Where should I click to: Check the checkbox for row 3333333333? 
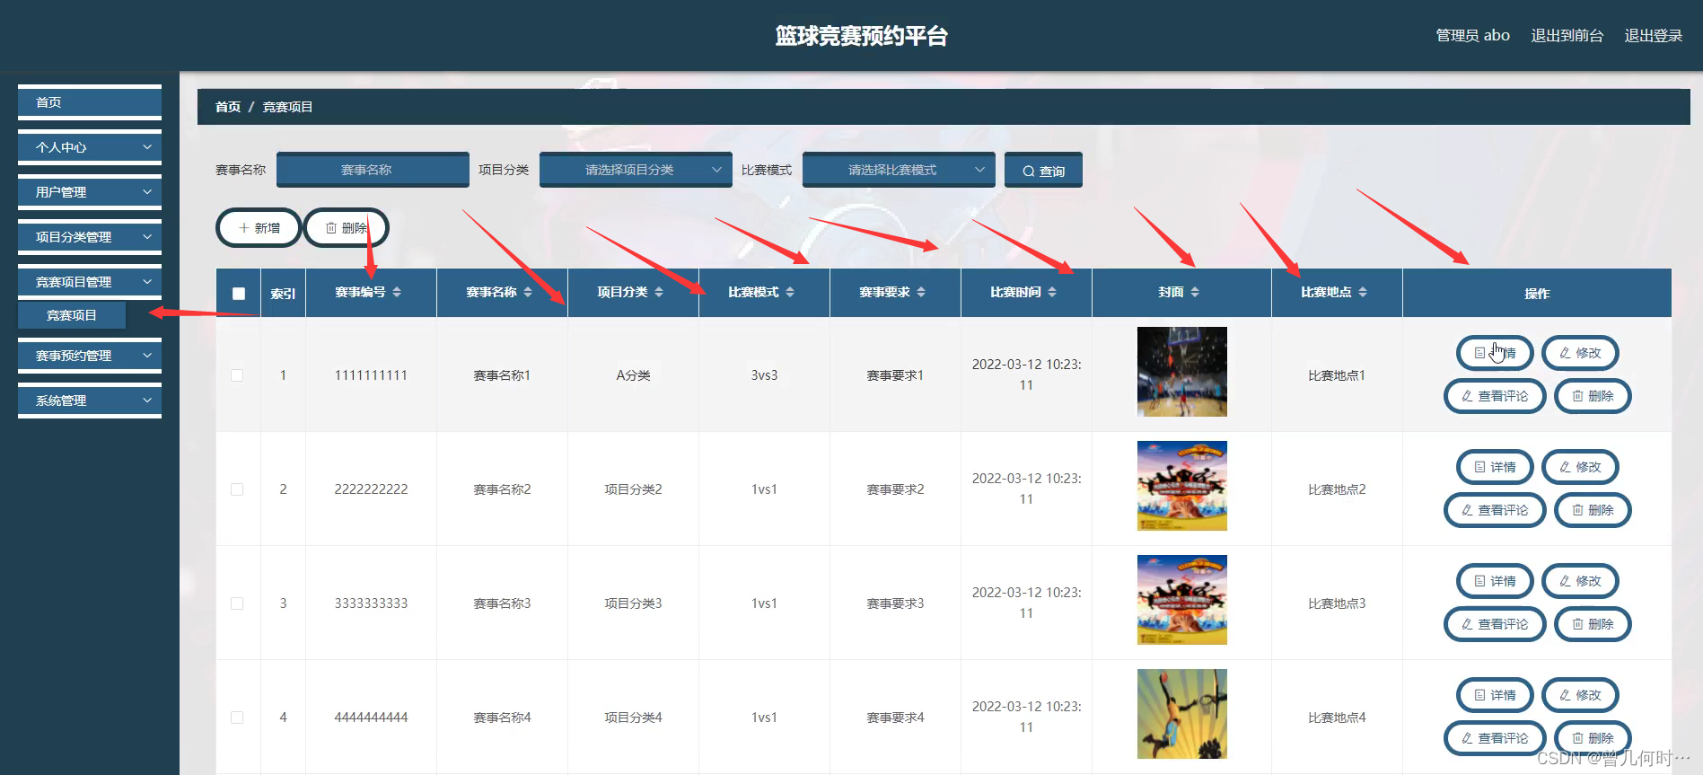click(237, 603)
